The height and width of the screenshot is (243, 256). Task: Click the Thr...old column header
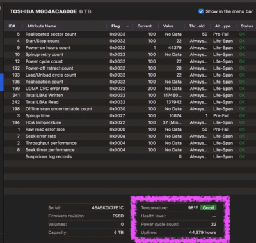pyautogui.click(x=196, y=26)
